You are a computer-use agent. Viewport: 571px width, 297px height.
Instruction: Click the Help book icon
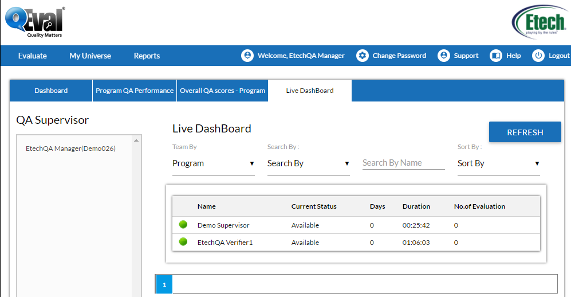coord(496,56)
